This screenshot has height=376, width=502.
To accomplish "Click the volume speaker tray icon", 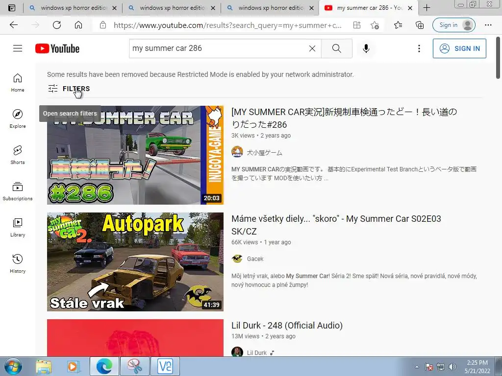I will click(x=452, y=367).
